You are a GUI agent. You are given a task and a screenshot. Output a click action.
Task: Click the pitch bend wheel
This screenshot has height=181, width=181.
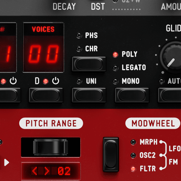(x=50, y=147)
